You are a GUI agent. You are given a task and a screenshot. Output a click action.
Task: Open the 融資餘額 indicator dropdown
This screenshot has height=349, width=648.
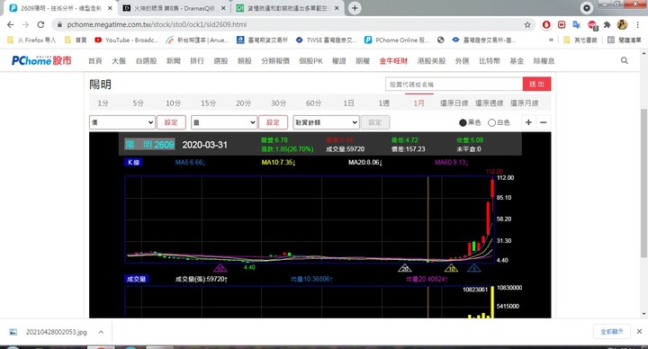click(326, 122)
